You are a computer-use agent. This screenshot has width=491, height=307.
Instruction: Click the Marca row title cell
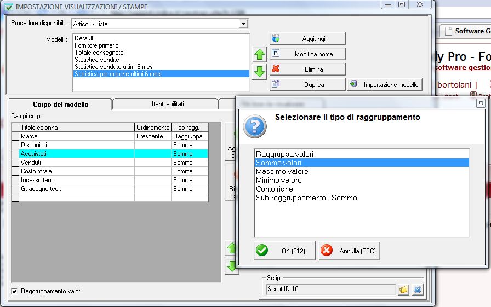pos(77,136)
